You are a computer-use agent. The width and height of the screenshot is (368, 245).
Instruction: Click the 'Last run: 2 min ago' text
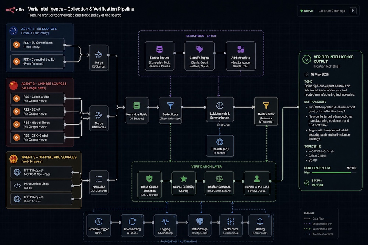click(332, 11)
